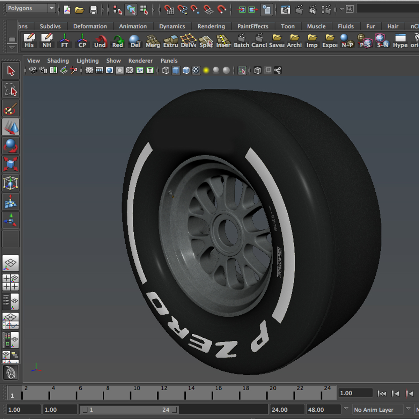
Task: Switch to four view layout
Action: [10, 282]
